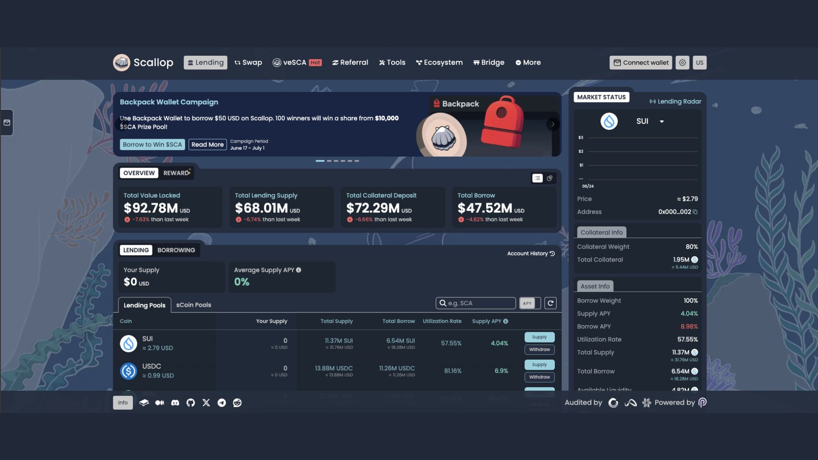Select the second banner carousel dot
Viewport: 818px width, 460px height.
329,161
